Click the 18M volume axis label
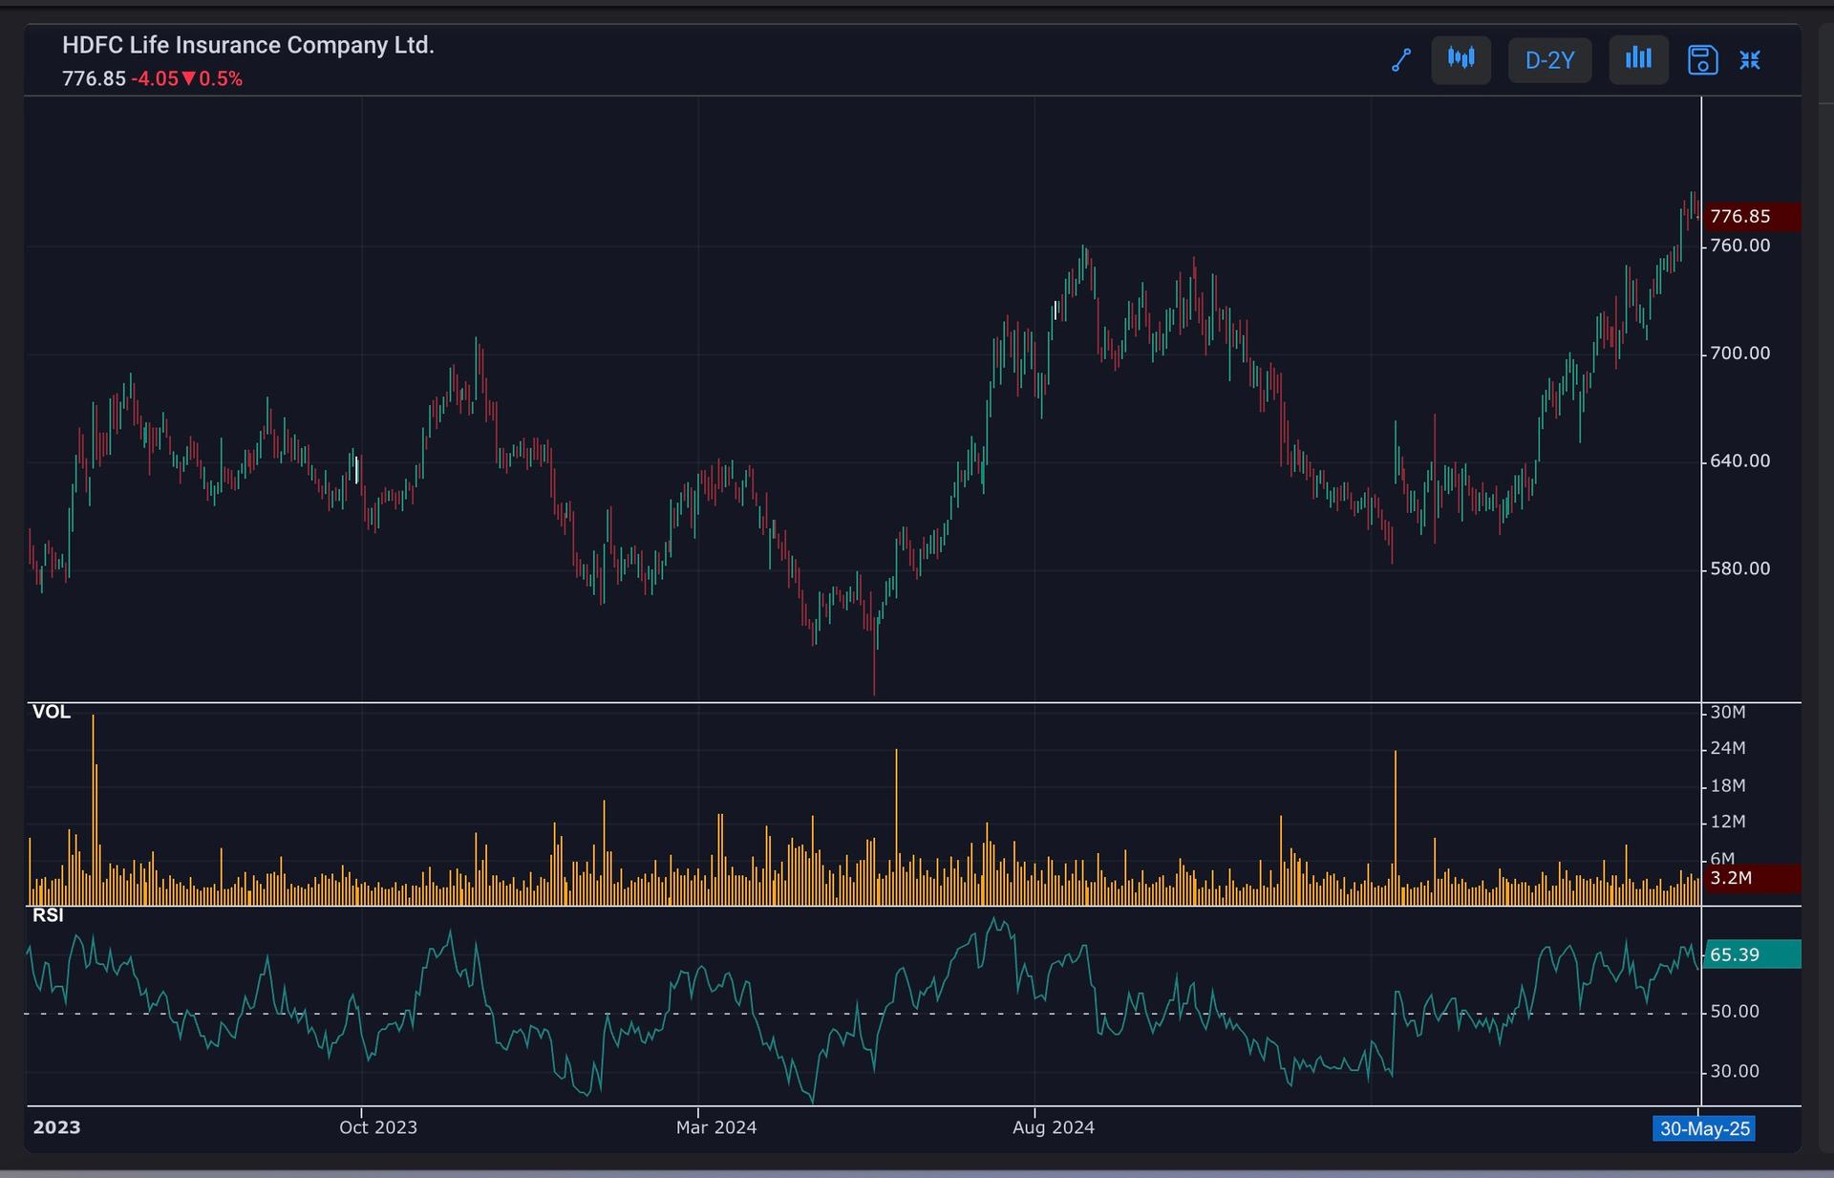The height and width of the screenshot is (1178, 1834). coord(1728,785)
